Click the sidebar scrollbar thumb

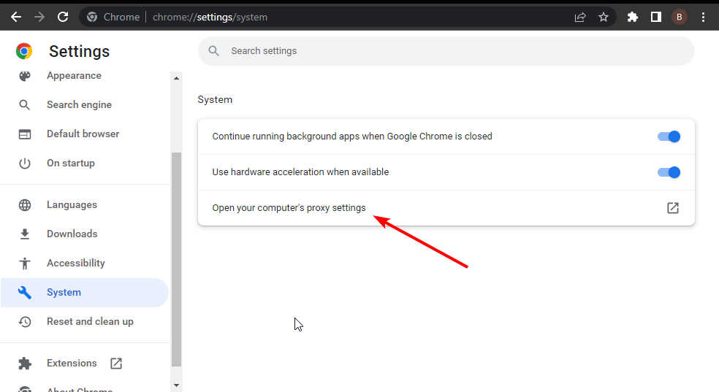tap(177, 259)
